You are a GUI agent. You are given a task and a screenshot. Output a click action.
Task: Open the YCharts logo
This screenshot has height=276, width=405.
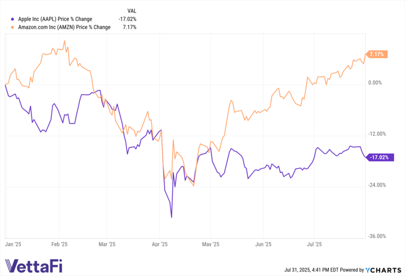point(383,269)
